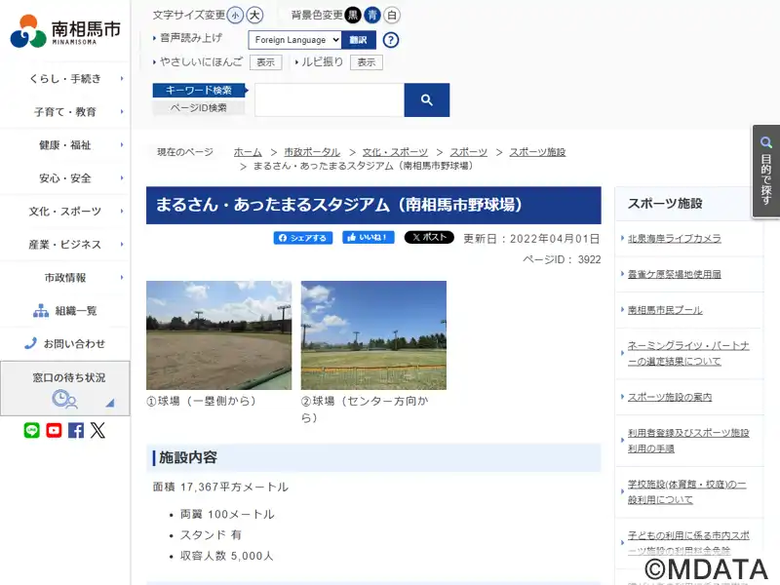The image size is (780, 585).
Task: Open the 南相馬市民プール link
Action: [665, 310]
